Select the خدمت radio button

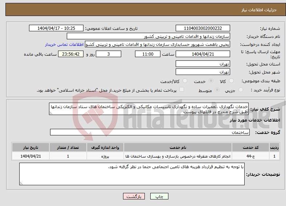(211, 81)
